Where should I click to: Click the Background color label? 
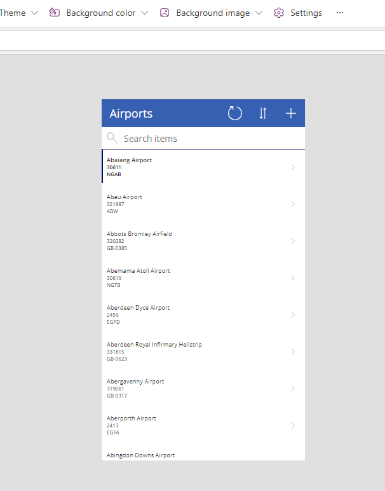[x=101, y=13]
